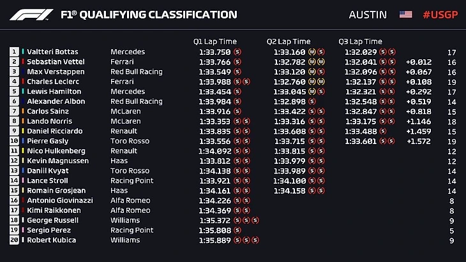
Task: Click Lando Norris's orange team color bar
Action: tap(23, 121)
